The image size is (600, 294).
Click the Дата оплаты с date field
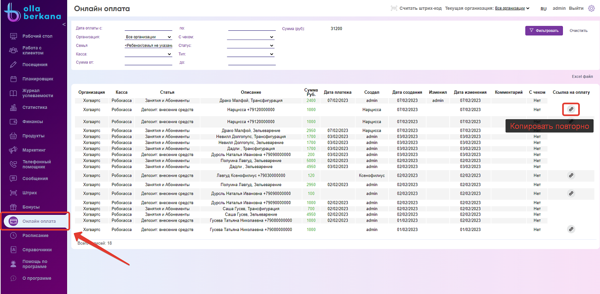[148, 28]
